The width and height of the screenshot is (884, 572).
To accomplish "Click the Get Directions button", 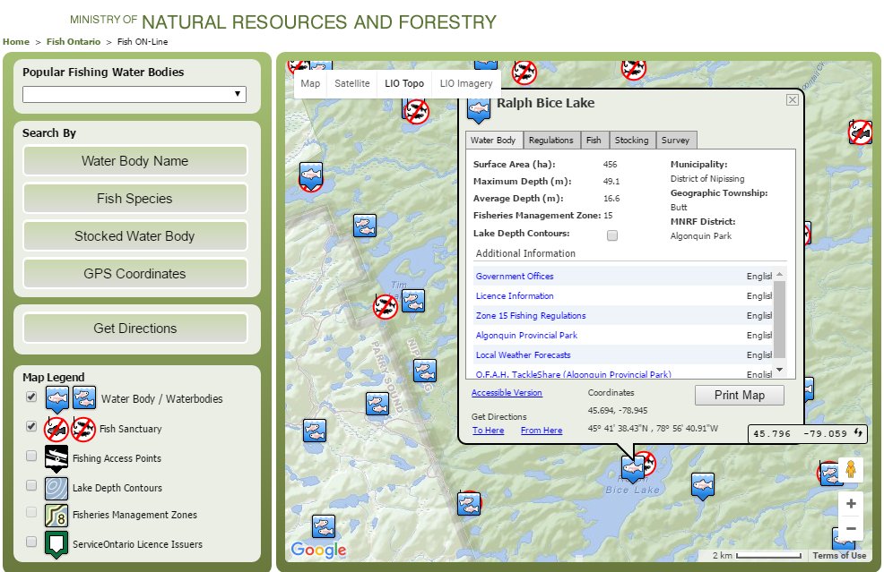I will 134,329.
